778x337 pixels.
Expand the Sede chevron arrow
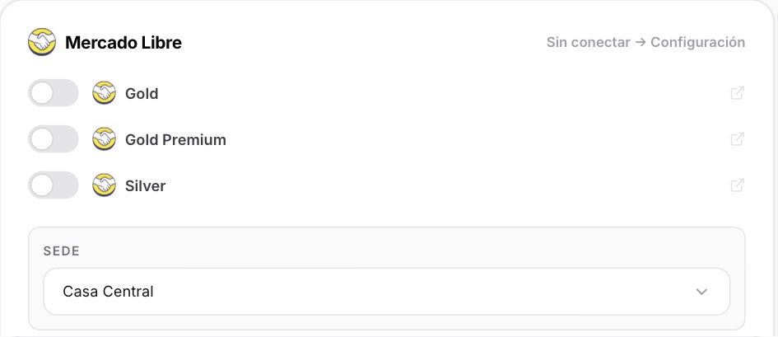(x=701, y=292)
